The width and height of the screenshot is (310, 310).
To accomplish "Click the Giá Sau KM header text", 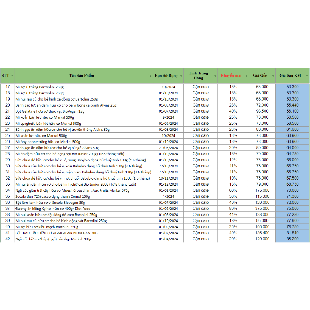I will tap(290, 75).
